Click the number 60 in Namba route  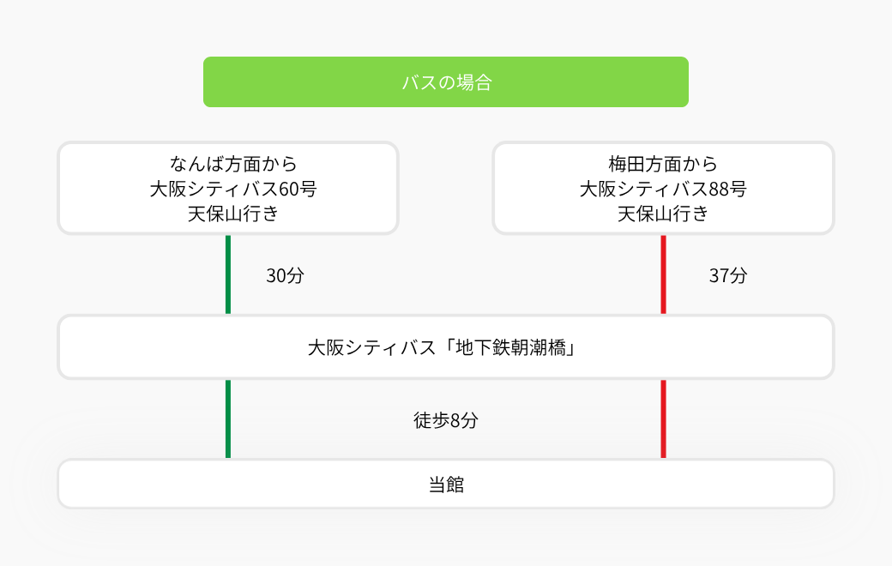[289, 189]
